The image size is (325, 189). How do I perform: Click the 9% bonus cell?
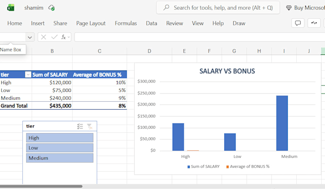coord(100,98)
